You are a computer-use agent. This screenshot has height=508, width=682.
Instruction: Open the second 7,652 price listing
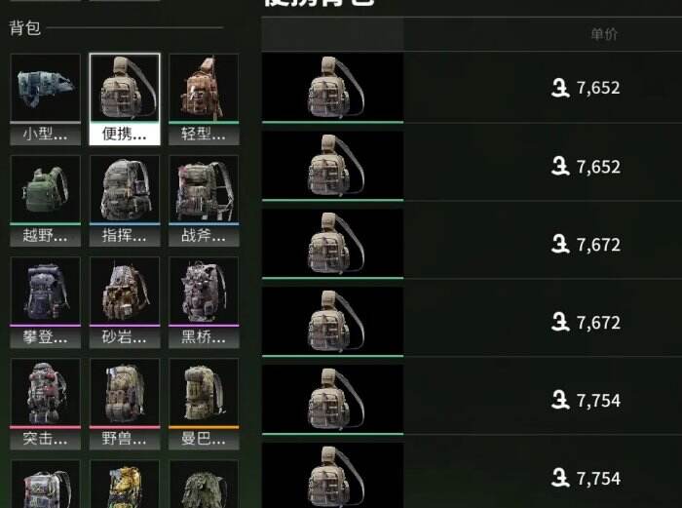(472, 166)
